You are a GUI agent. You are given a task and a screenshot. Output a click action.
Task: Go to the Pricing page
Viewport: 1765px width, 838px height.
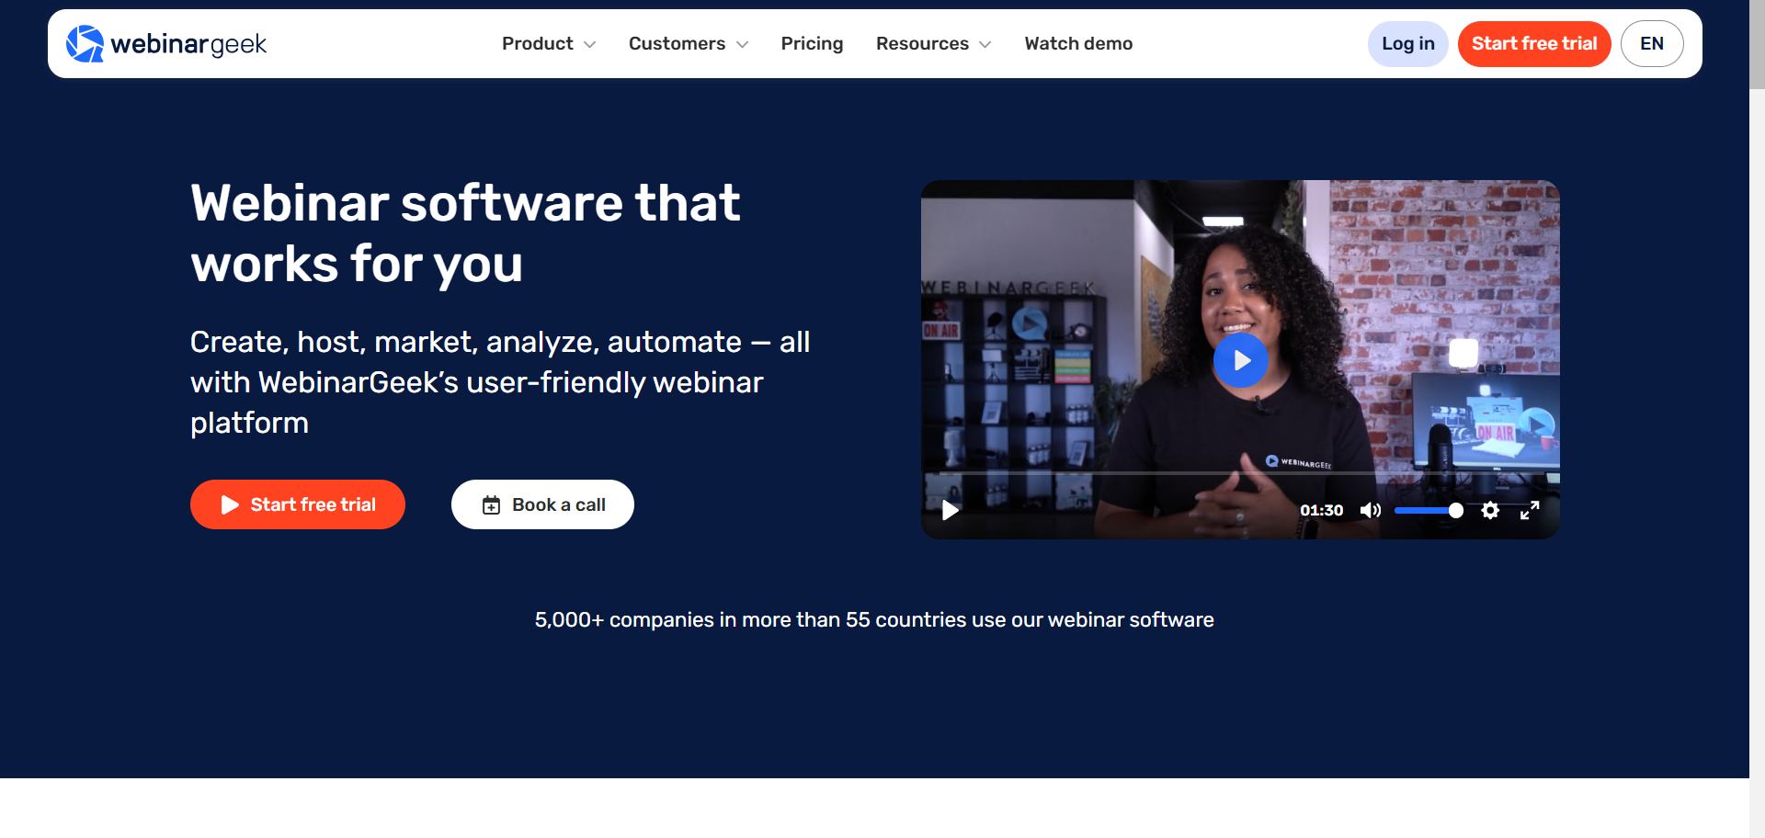coord(812,44)
